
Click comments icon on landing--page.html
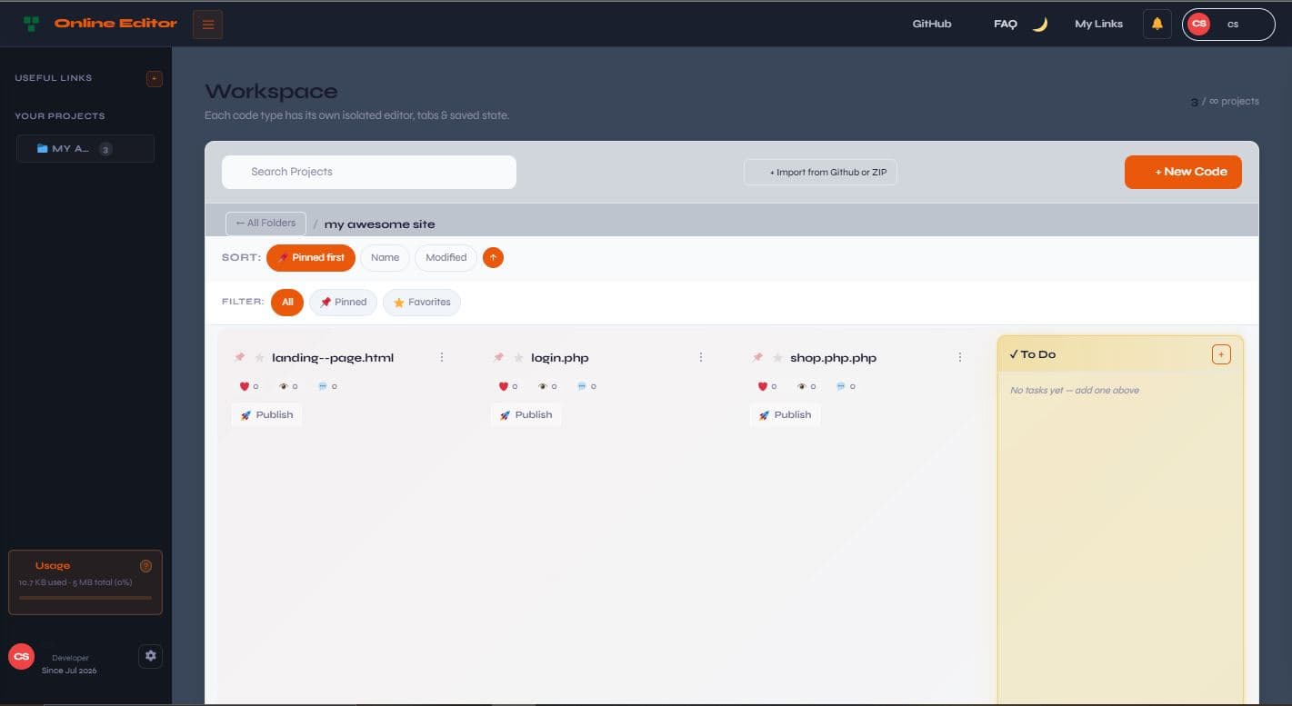coord(323,386)
